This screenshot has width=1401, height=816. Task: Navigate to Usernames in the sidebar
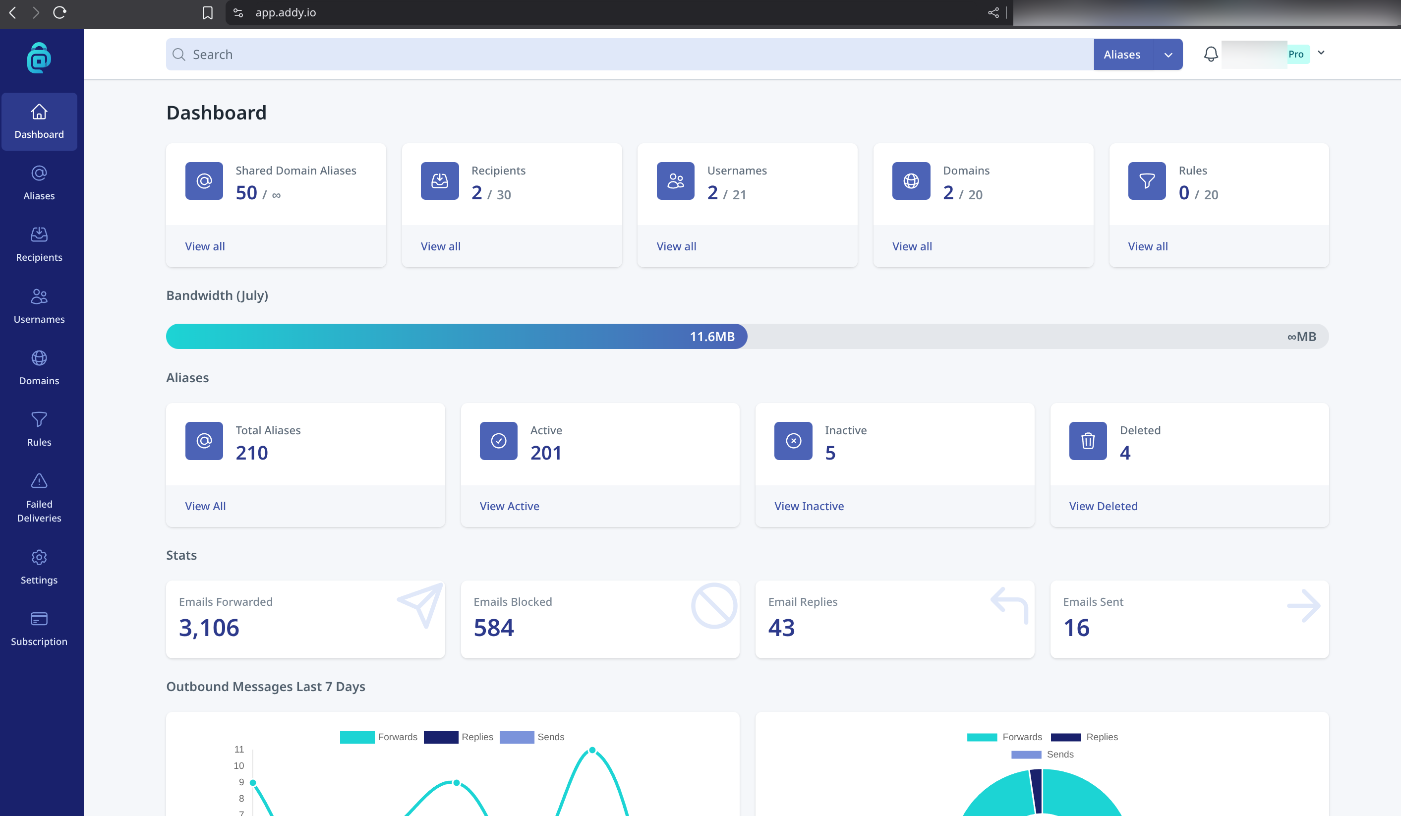click(39, 306)
